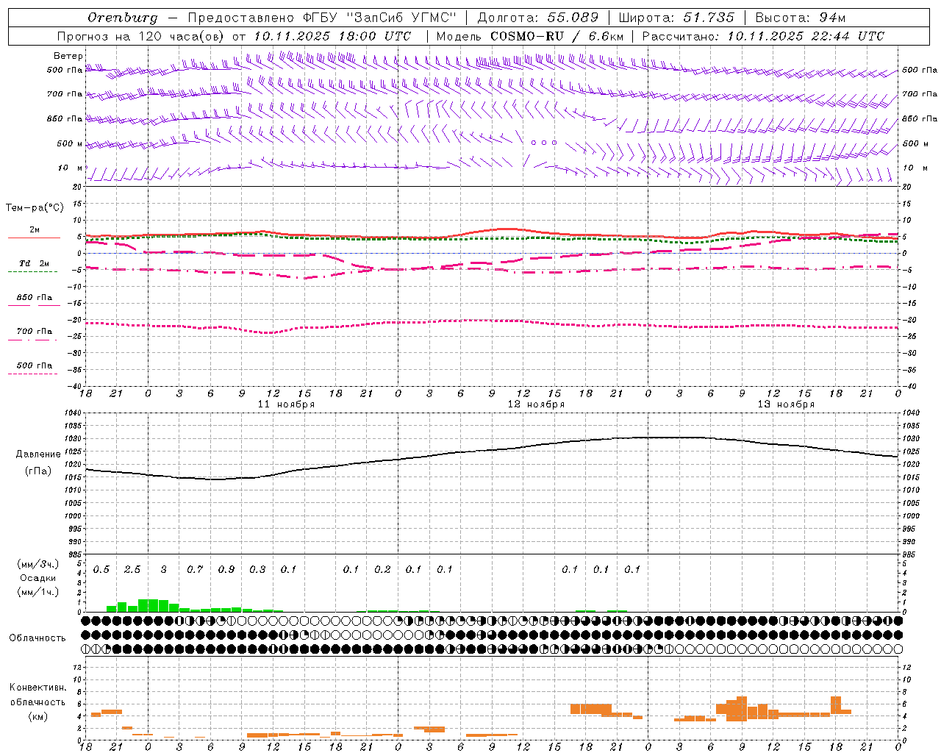Click the Конвективн. label
Screen dimensions: 941x753
click(37, 688)
